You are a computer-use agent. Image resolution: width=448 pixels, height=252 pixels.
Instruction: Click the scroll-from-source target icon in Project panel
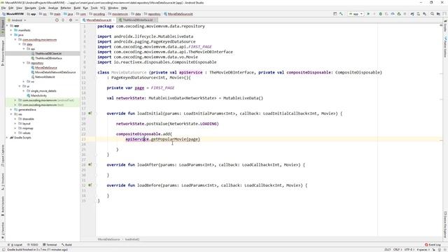point(57,20)
